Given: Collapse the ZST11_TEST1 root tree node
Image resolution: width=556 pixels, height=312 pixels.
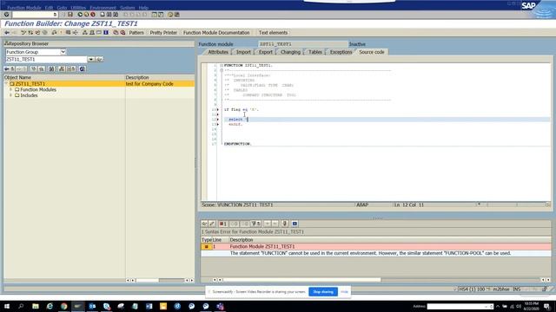Looking at the screenshot, I should 6,84.
